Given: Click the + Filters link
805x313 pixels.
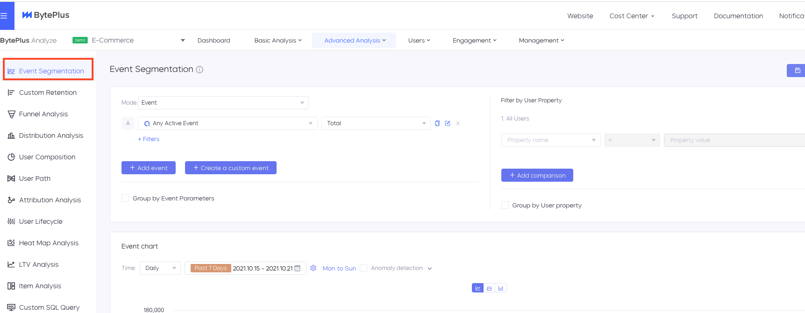Looking at the screenshot, I should (149, 139).
